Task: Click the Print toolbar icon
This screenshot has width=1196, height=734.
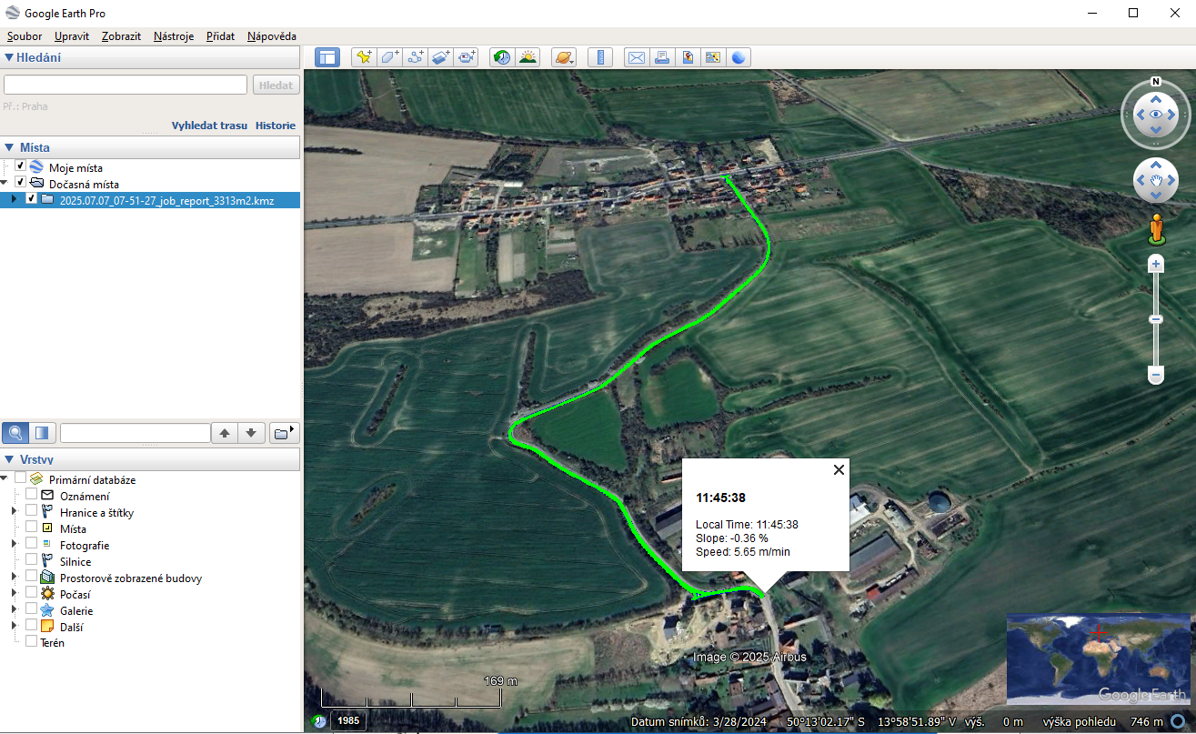Action: [662, 57]
